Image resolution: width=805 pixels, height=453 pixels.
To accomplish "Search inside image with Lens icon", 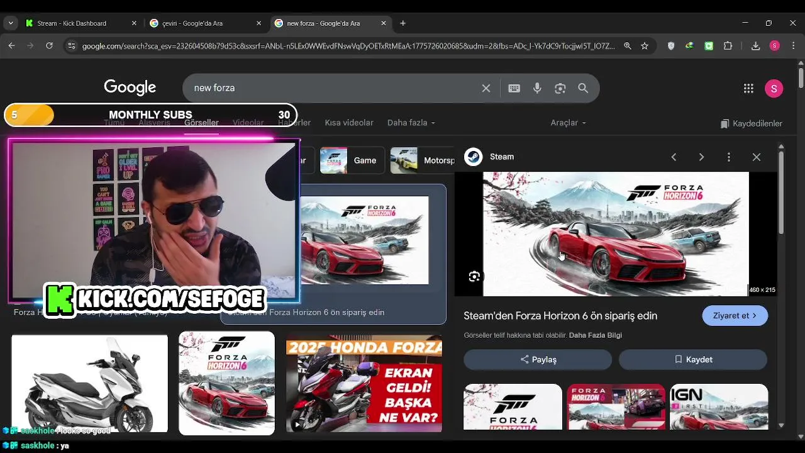I will [x=474, y=276].
